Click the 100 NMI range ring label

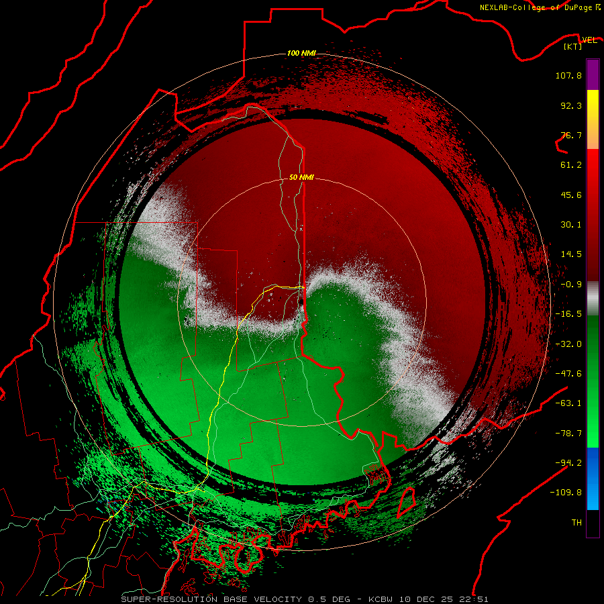[x=301, y=53]
